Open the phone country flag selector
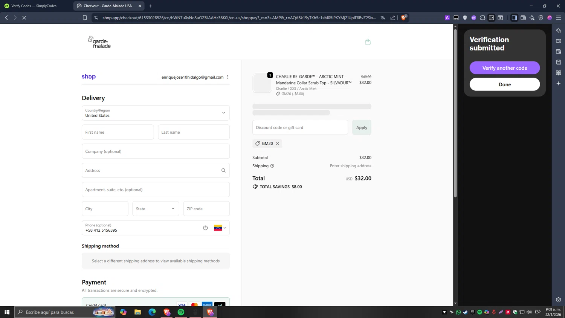 (220, 228)
